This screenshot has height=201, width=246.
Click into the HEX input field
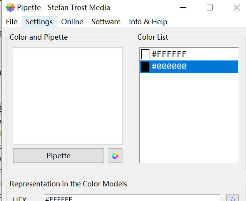coord(132,198)
